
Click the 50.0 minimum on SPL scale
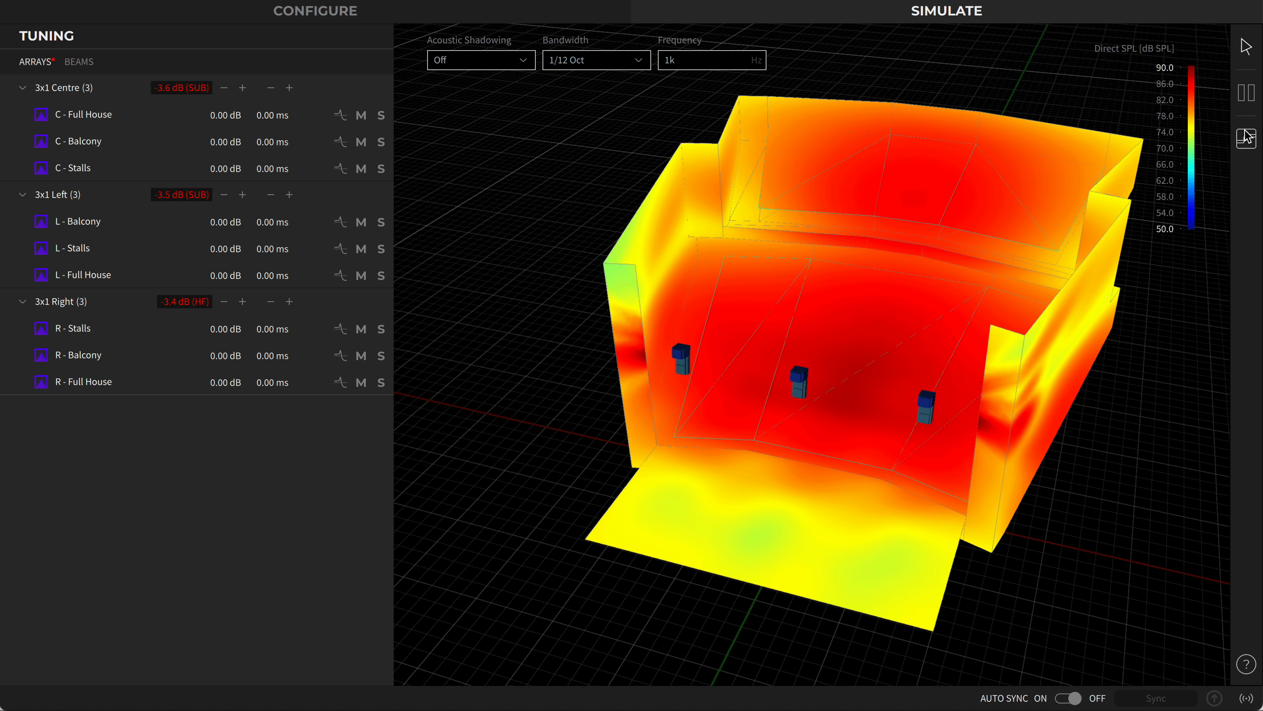point(1164,229)
